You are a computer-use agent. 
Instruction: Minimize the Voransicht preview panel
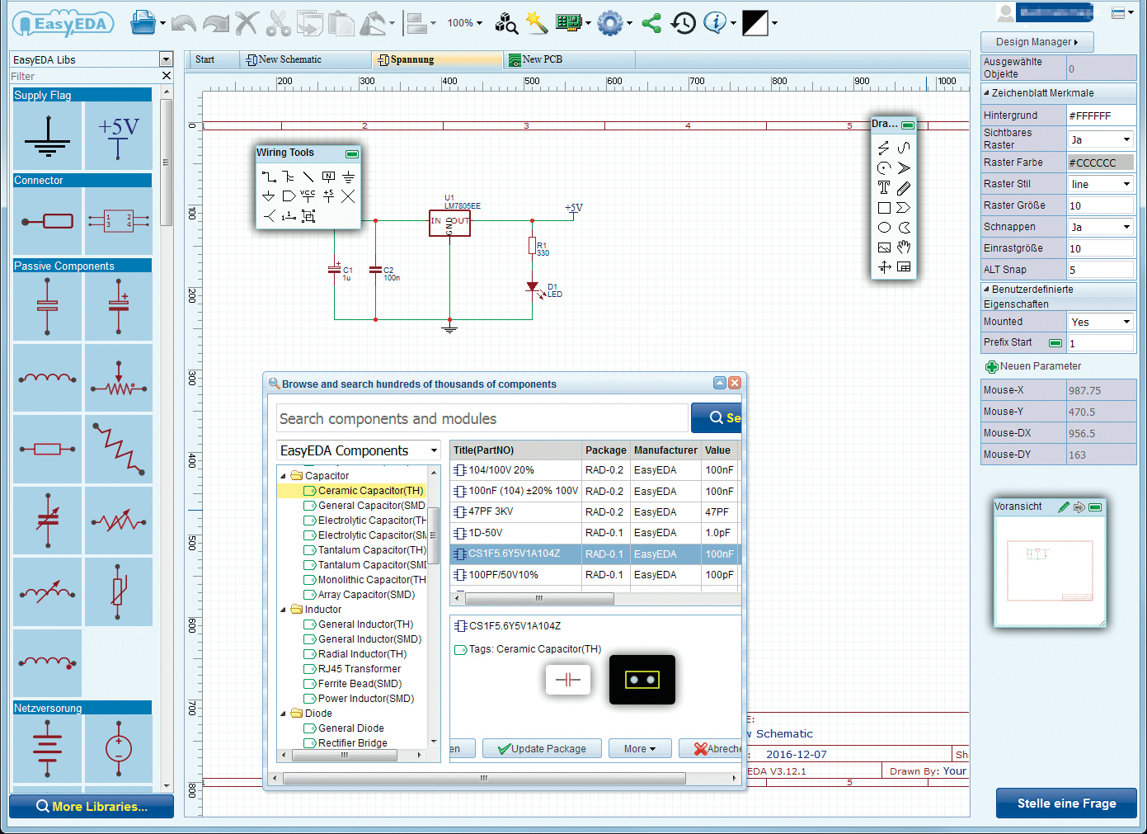click(x=1095, y=507)
